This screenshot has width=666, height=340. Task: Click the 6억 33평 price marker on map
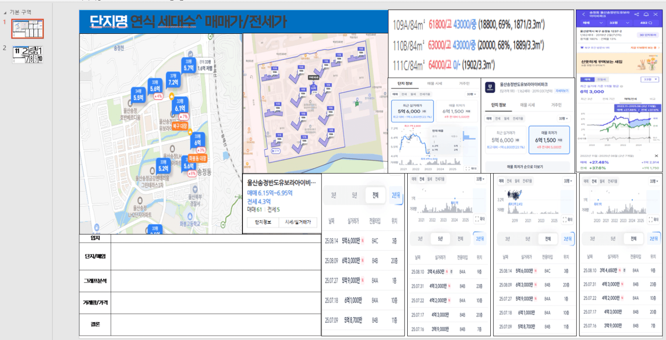[198, 141]
